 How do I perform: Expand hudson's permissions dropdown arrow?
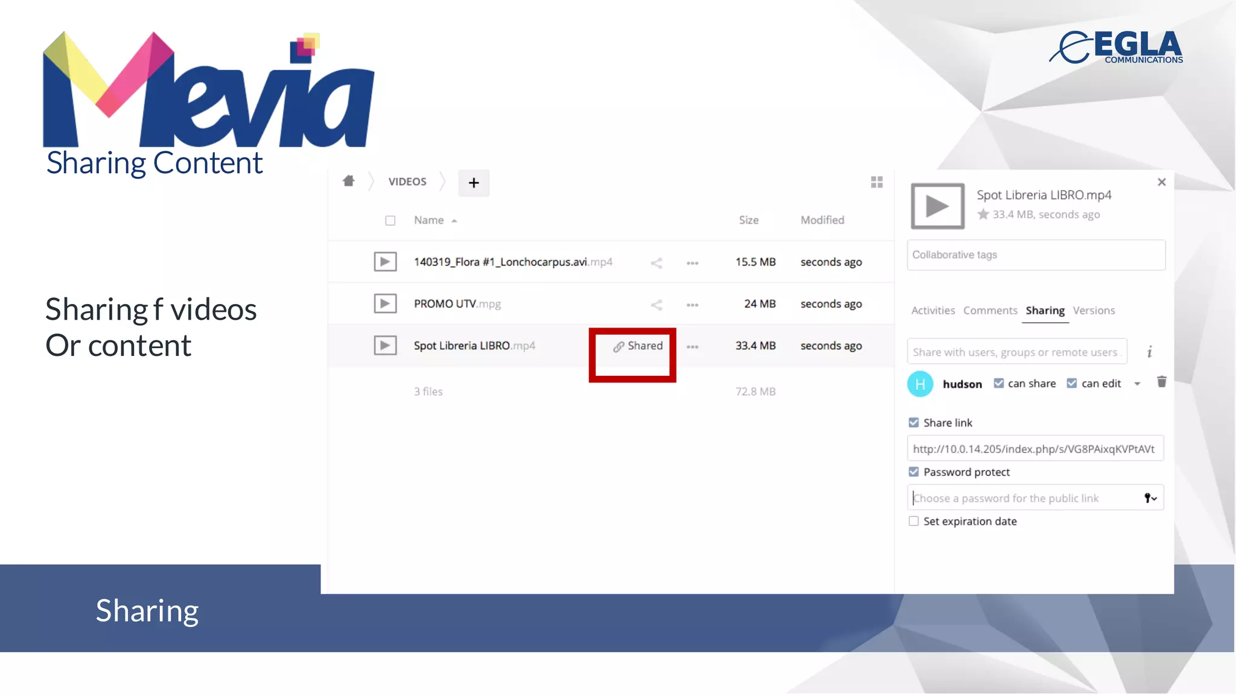point(1137,384)
